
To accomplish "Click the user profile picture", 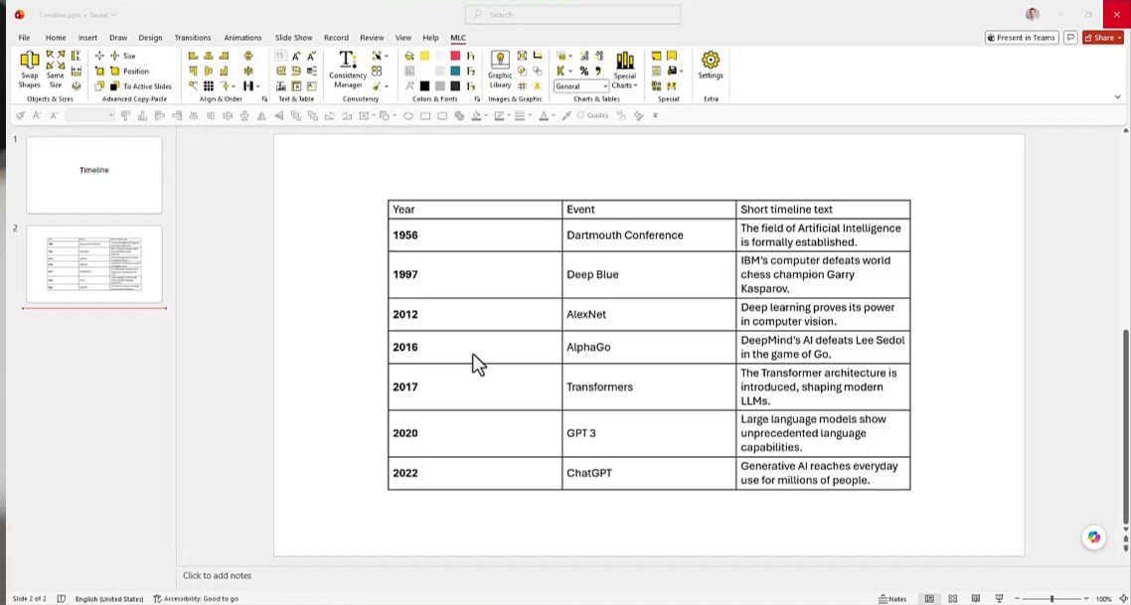I will click(1033, 15).
